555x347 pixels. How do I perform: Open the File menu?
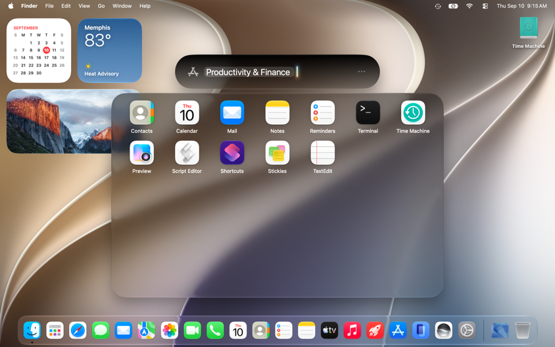49,6
